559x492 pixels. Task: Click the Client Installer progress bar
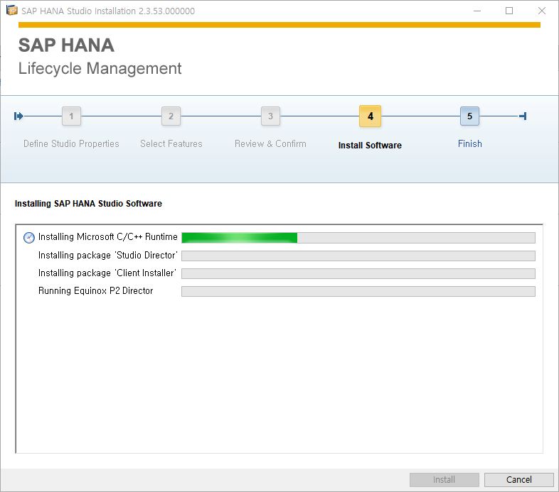point(358,273)
